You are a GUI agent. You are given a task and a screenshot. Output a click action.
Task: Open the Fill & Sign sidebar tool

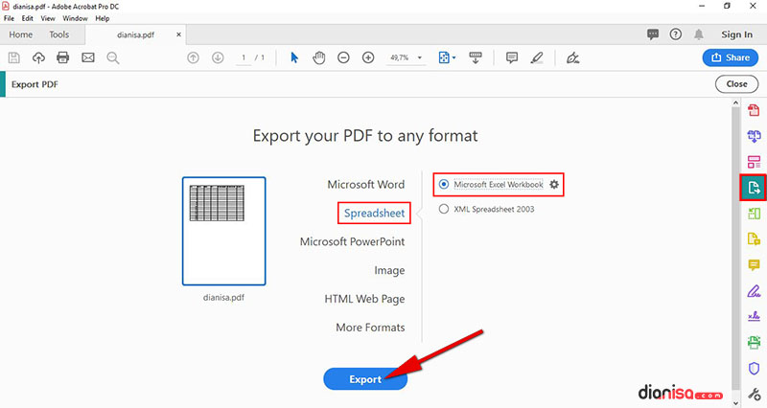[x=754, y=291]
